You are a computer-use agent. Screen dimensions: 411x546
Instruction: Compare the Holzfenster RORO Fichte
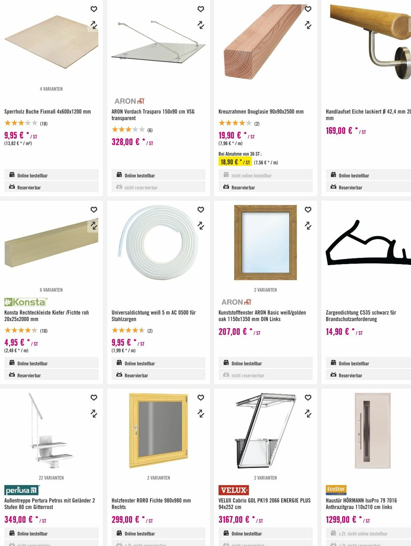pyautogui.click(x=201, y=414)
